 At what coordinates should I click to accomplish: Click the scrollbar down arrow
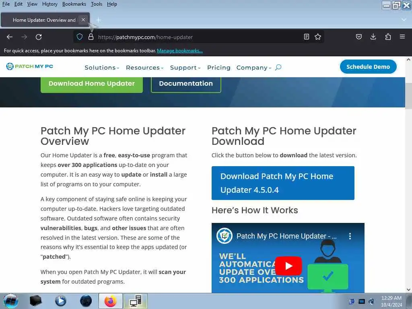pyautogui.click(x=408, y=290)
